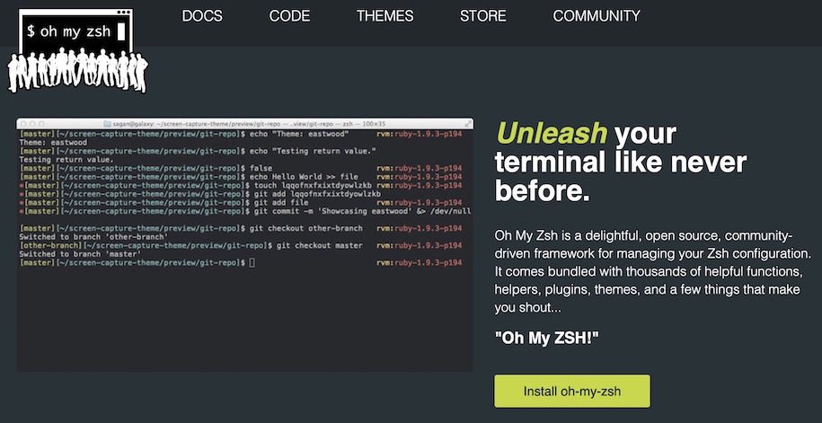Click the oh my zsh logo
The width and height of the screenshot is (822, 423).
(77, 51)
